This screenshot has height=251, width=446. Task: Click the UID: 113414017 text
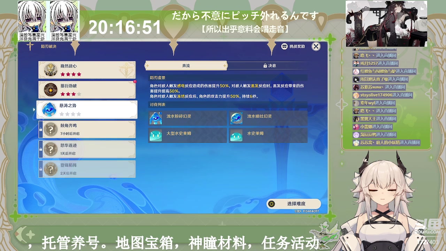pos(307,211)
